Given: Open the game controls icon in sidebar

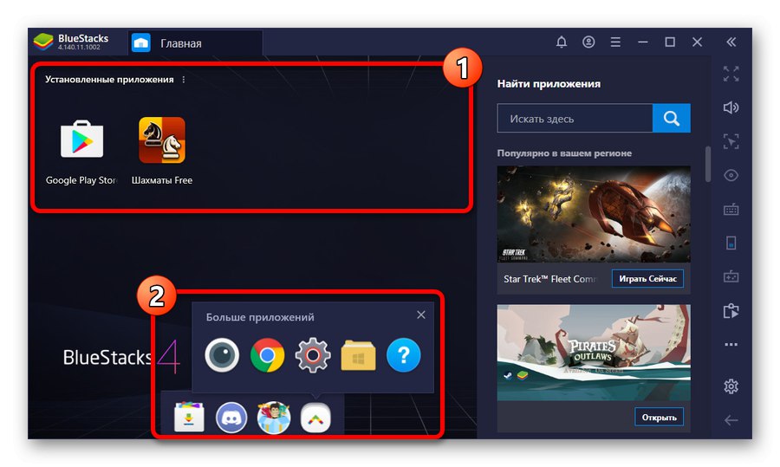Looking at the screenshot, I should click(731, 277).
